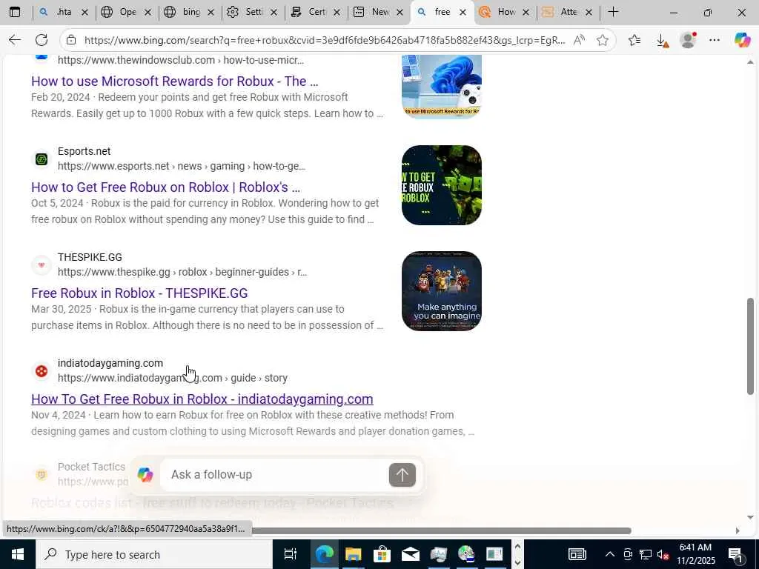Click the Type here to search box
The height and width of the screenshot is (569, 759).
click(154, 554)
